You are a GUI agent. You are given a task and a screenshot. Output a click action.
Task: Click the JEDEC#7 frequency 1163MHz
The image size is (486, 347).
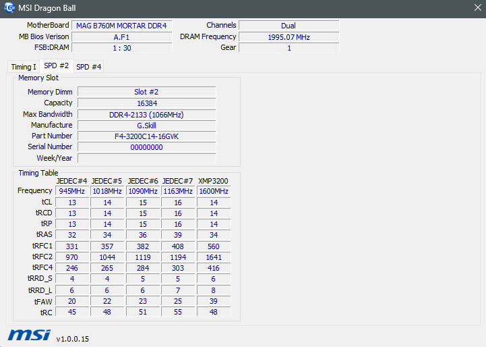(178, 191)
